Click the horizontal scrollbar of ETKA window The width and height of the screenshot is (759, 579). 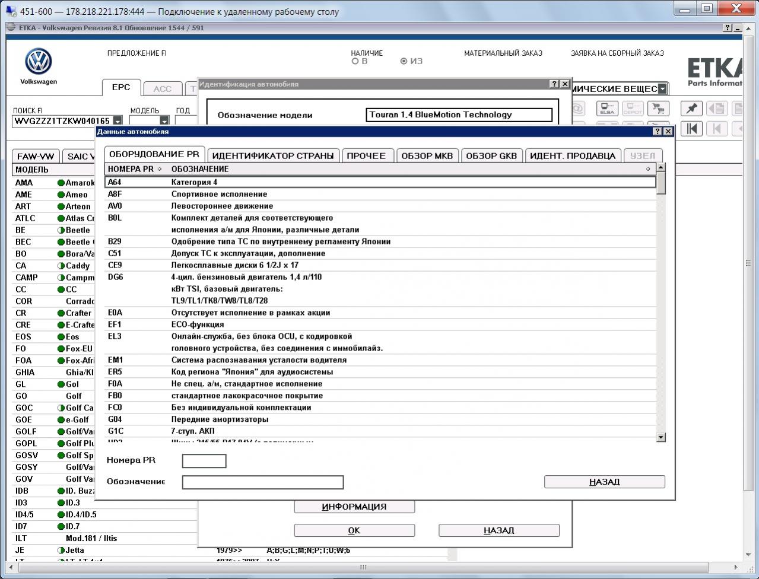point(363,567)
